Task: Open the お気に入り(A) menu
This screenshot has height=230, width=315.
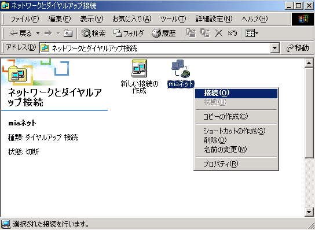Action: 131,19
